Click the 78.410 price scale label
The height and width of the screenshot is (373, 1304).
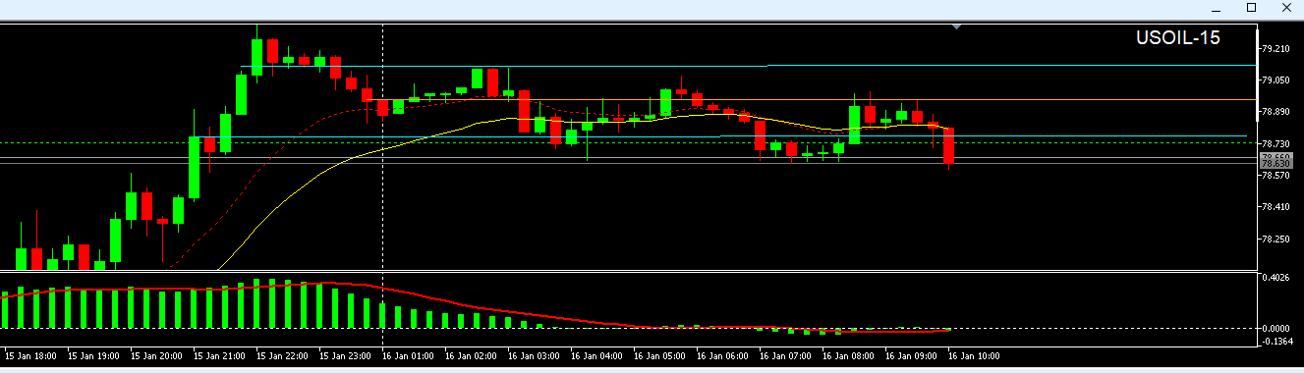coord(1276,207)
